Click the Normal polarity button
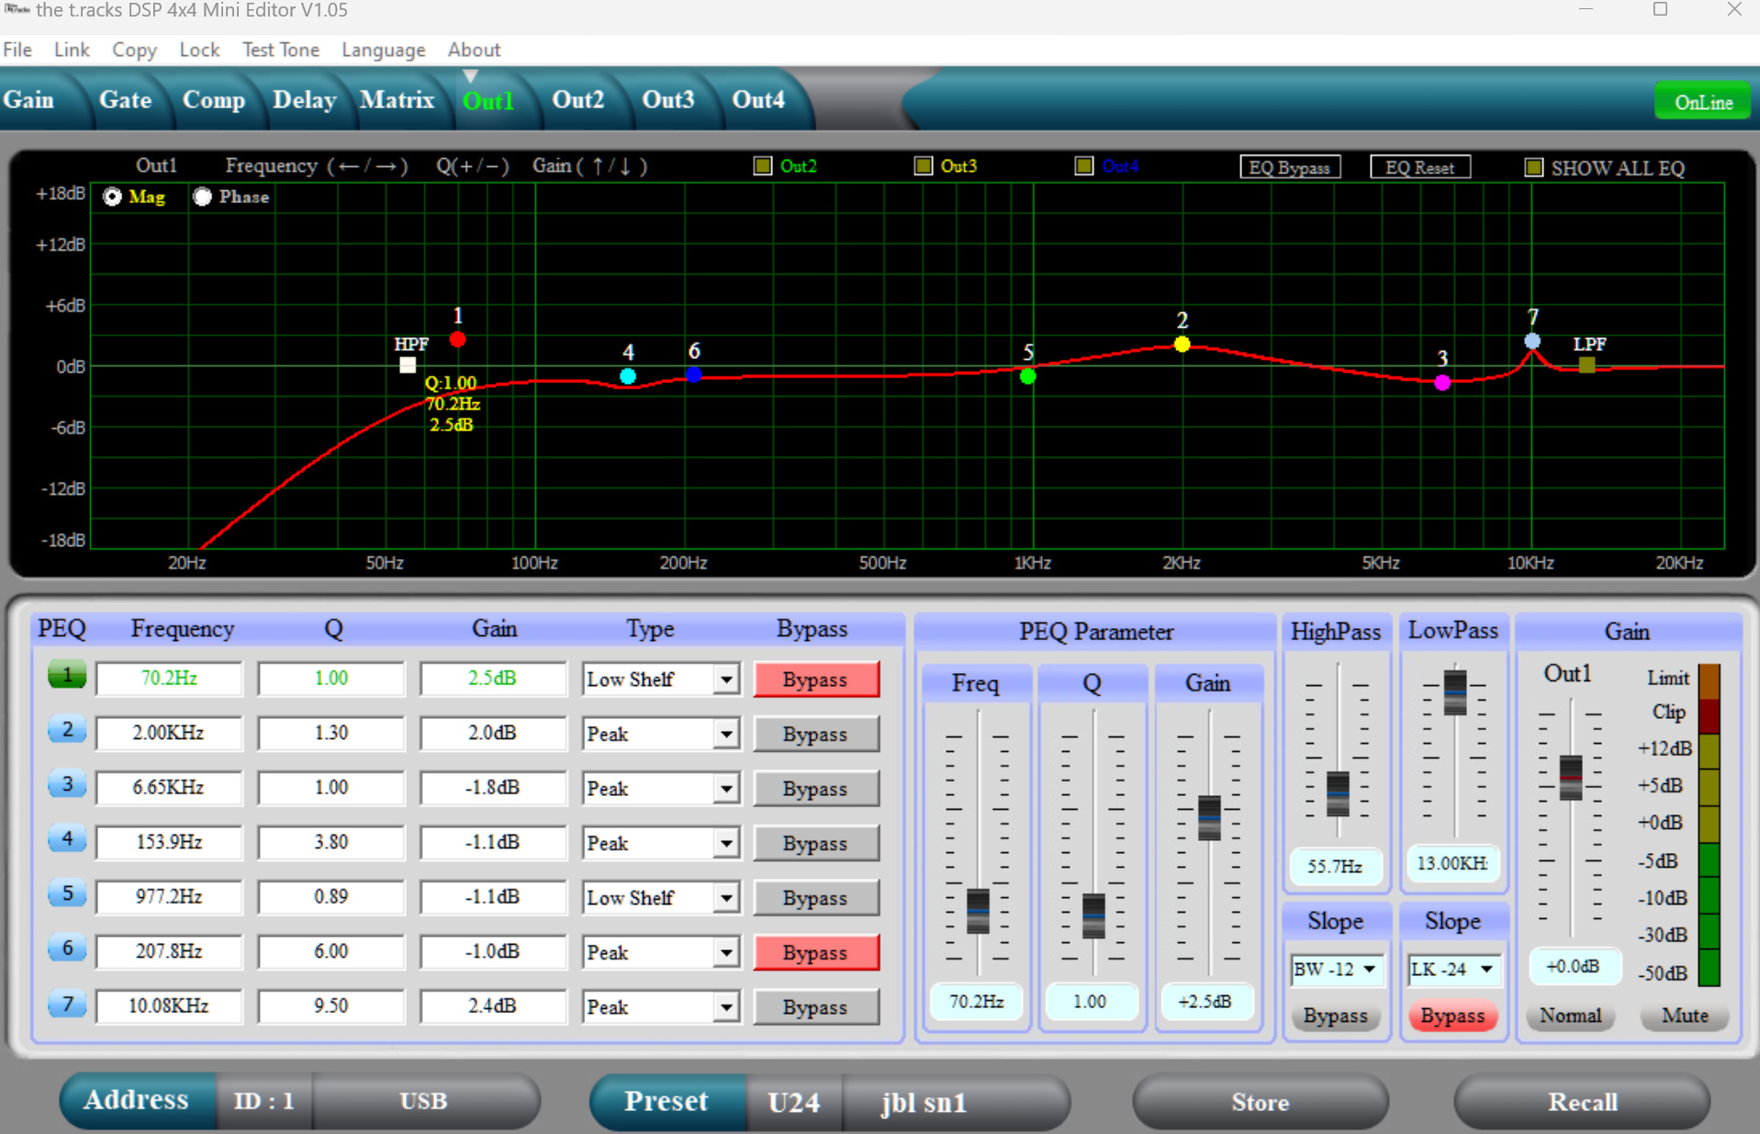Screen dimensions: 1760x1134 point(1571,1016)
